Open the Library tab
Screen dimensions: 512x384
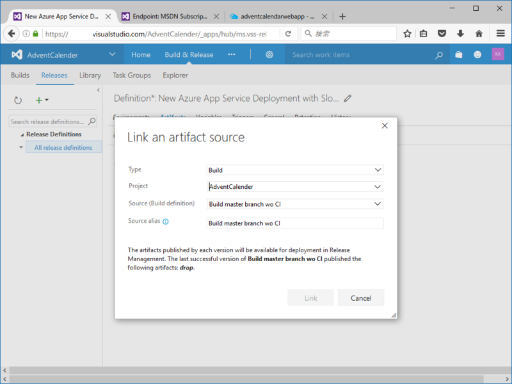coord(90,75)
